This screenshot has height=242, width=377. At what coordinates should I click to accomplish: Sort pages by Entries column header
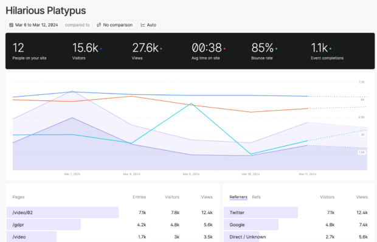[x=139, y=197]
